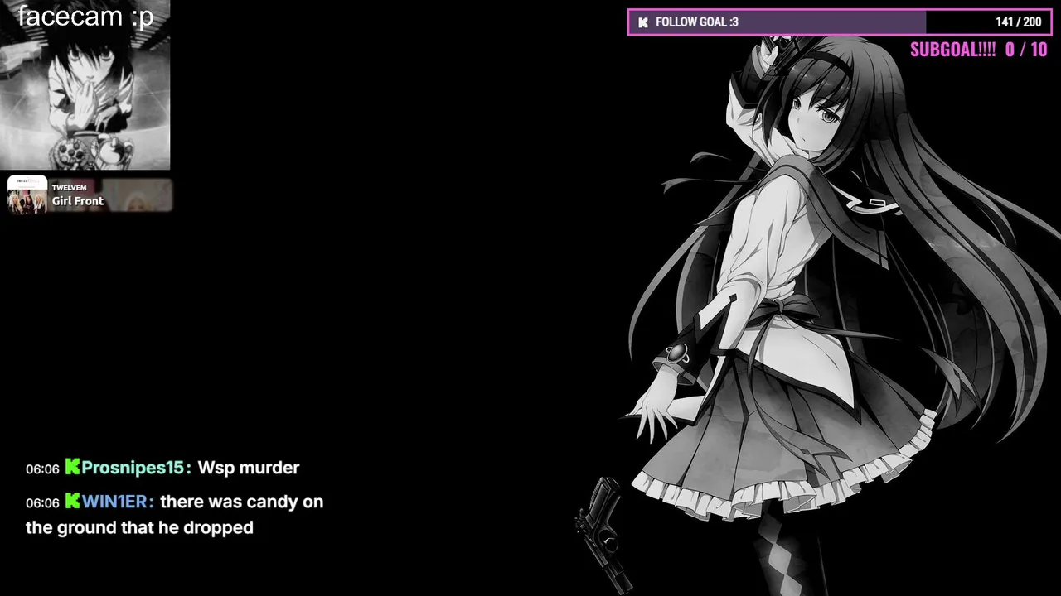Click the 'SUBGOAL!!!! 0 / 10' text
1061x596 pixels.
979,50
